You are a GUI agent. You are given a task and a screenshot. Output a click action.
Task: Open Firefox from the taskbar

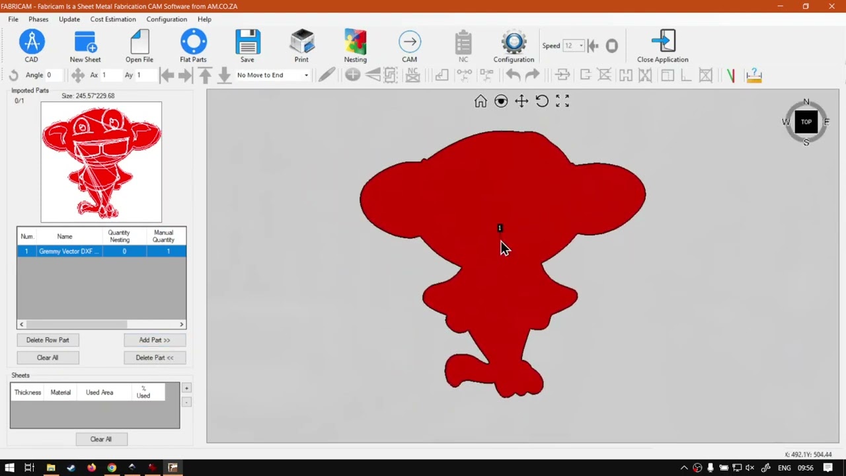pos(91,468)
